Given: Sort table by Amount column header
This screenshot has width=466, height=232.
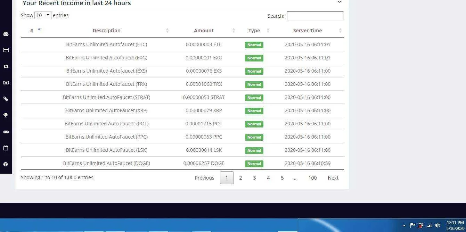Looking at the screenshot, I should [204, 31].
